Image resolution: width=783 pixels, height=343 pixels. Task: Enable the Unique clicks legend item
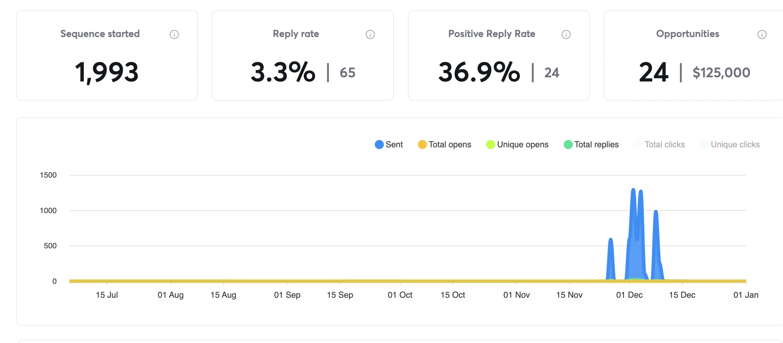coord(730,145)
